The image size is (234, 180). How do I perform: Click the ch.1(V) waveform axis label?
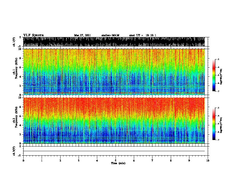[x=14, y=42]
